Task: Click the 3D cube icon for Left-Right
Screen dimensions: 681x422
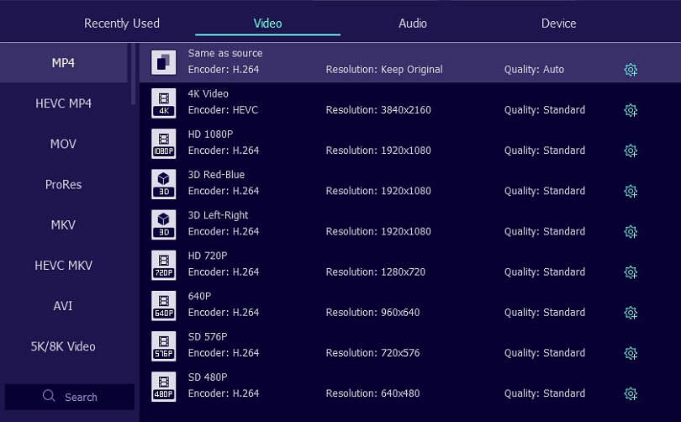Action: 164,224
